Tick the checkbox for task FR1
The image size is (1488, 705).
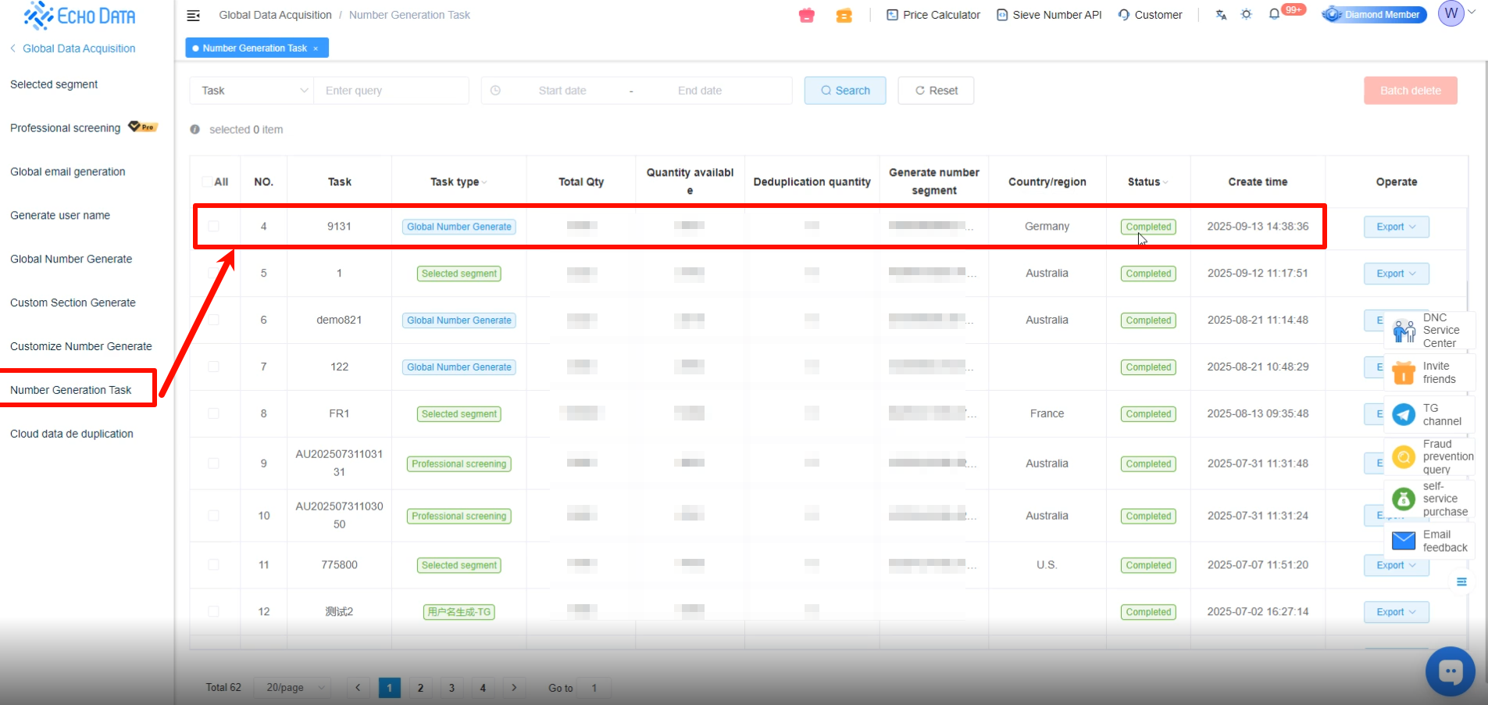[x=213, y=413]
